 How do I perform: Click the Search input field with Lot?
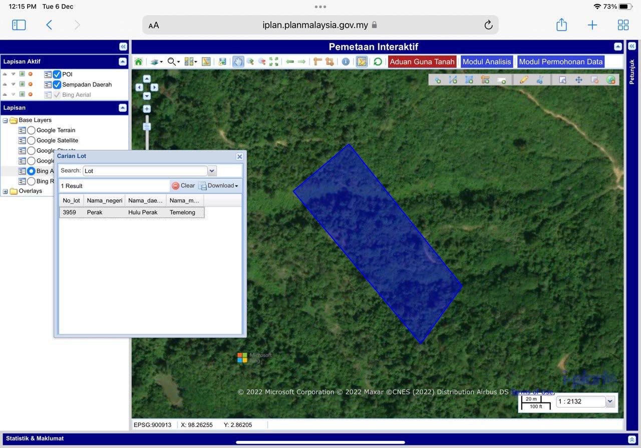pos(145,171)
